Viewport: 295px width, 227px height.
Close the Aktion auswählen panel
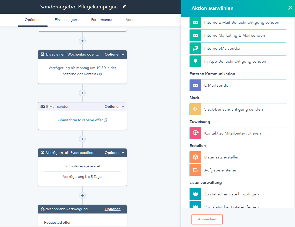pos(290,8)
